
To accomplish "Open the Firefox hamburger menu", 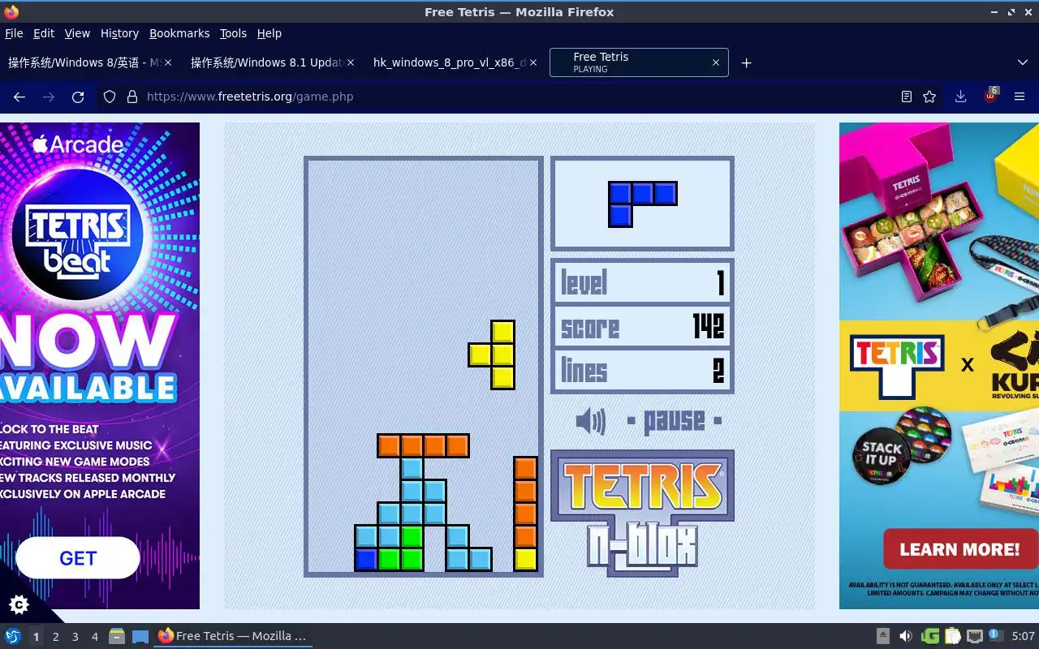I will pos(1020,97).
